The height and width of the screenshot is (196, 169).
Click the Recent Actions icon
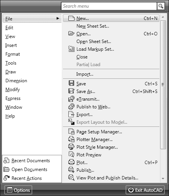7,178
